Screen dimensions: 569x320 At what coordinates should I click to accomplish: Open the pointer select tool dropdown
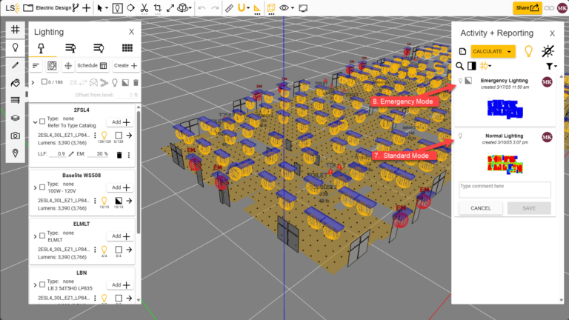click(x=102, y=7)
